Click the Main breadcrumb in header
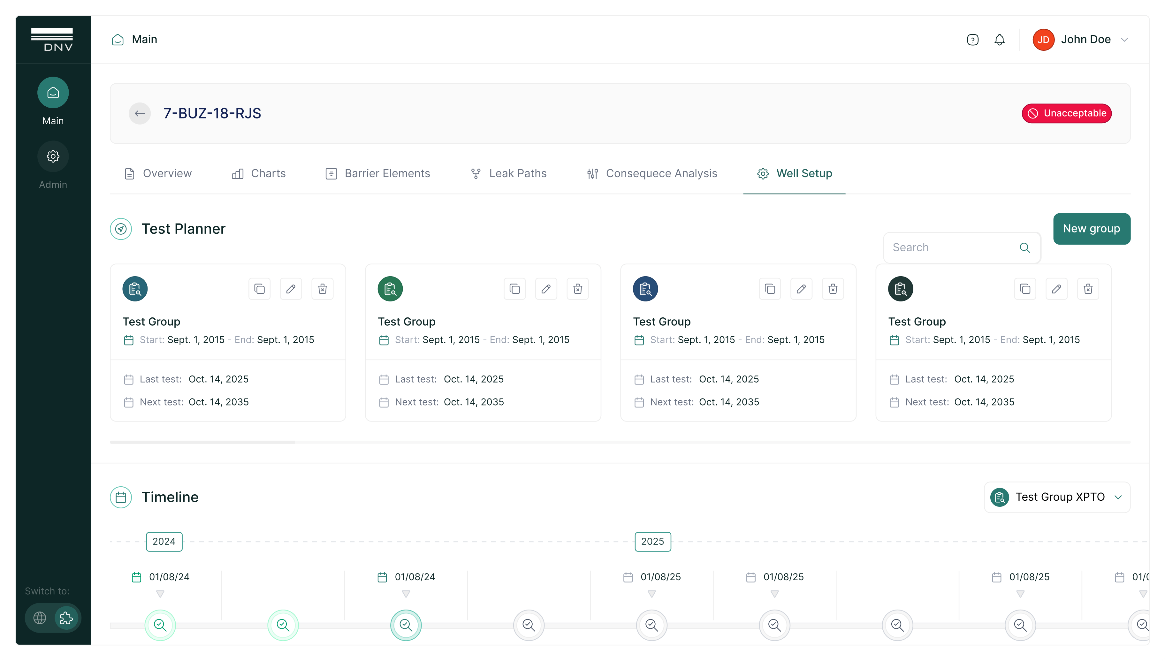This screenshot has width=1165, height=661. [134, 40]
